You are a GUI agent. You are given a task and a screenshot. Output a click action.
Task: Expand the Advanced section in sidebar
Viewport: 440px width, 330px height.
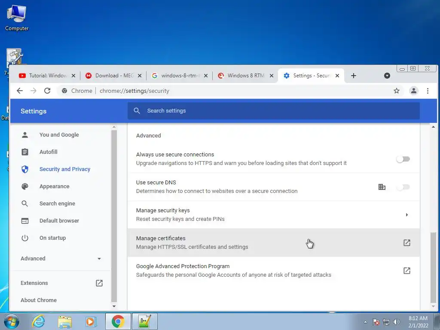61,258
